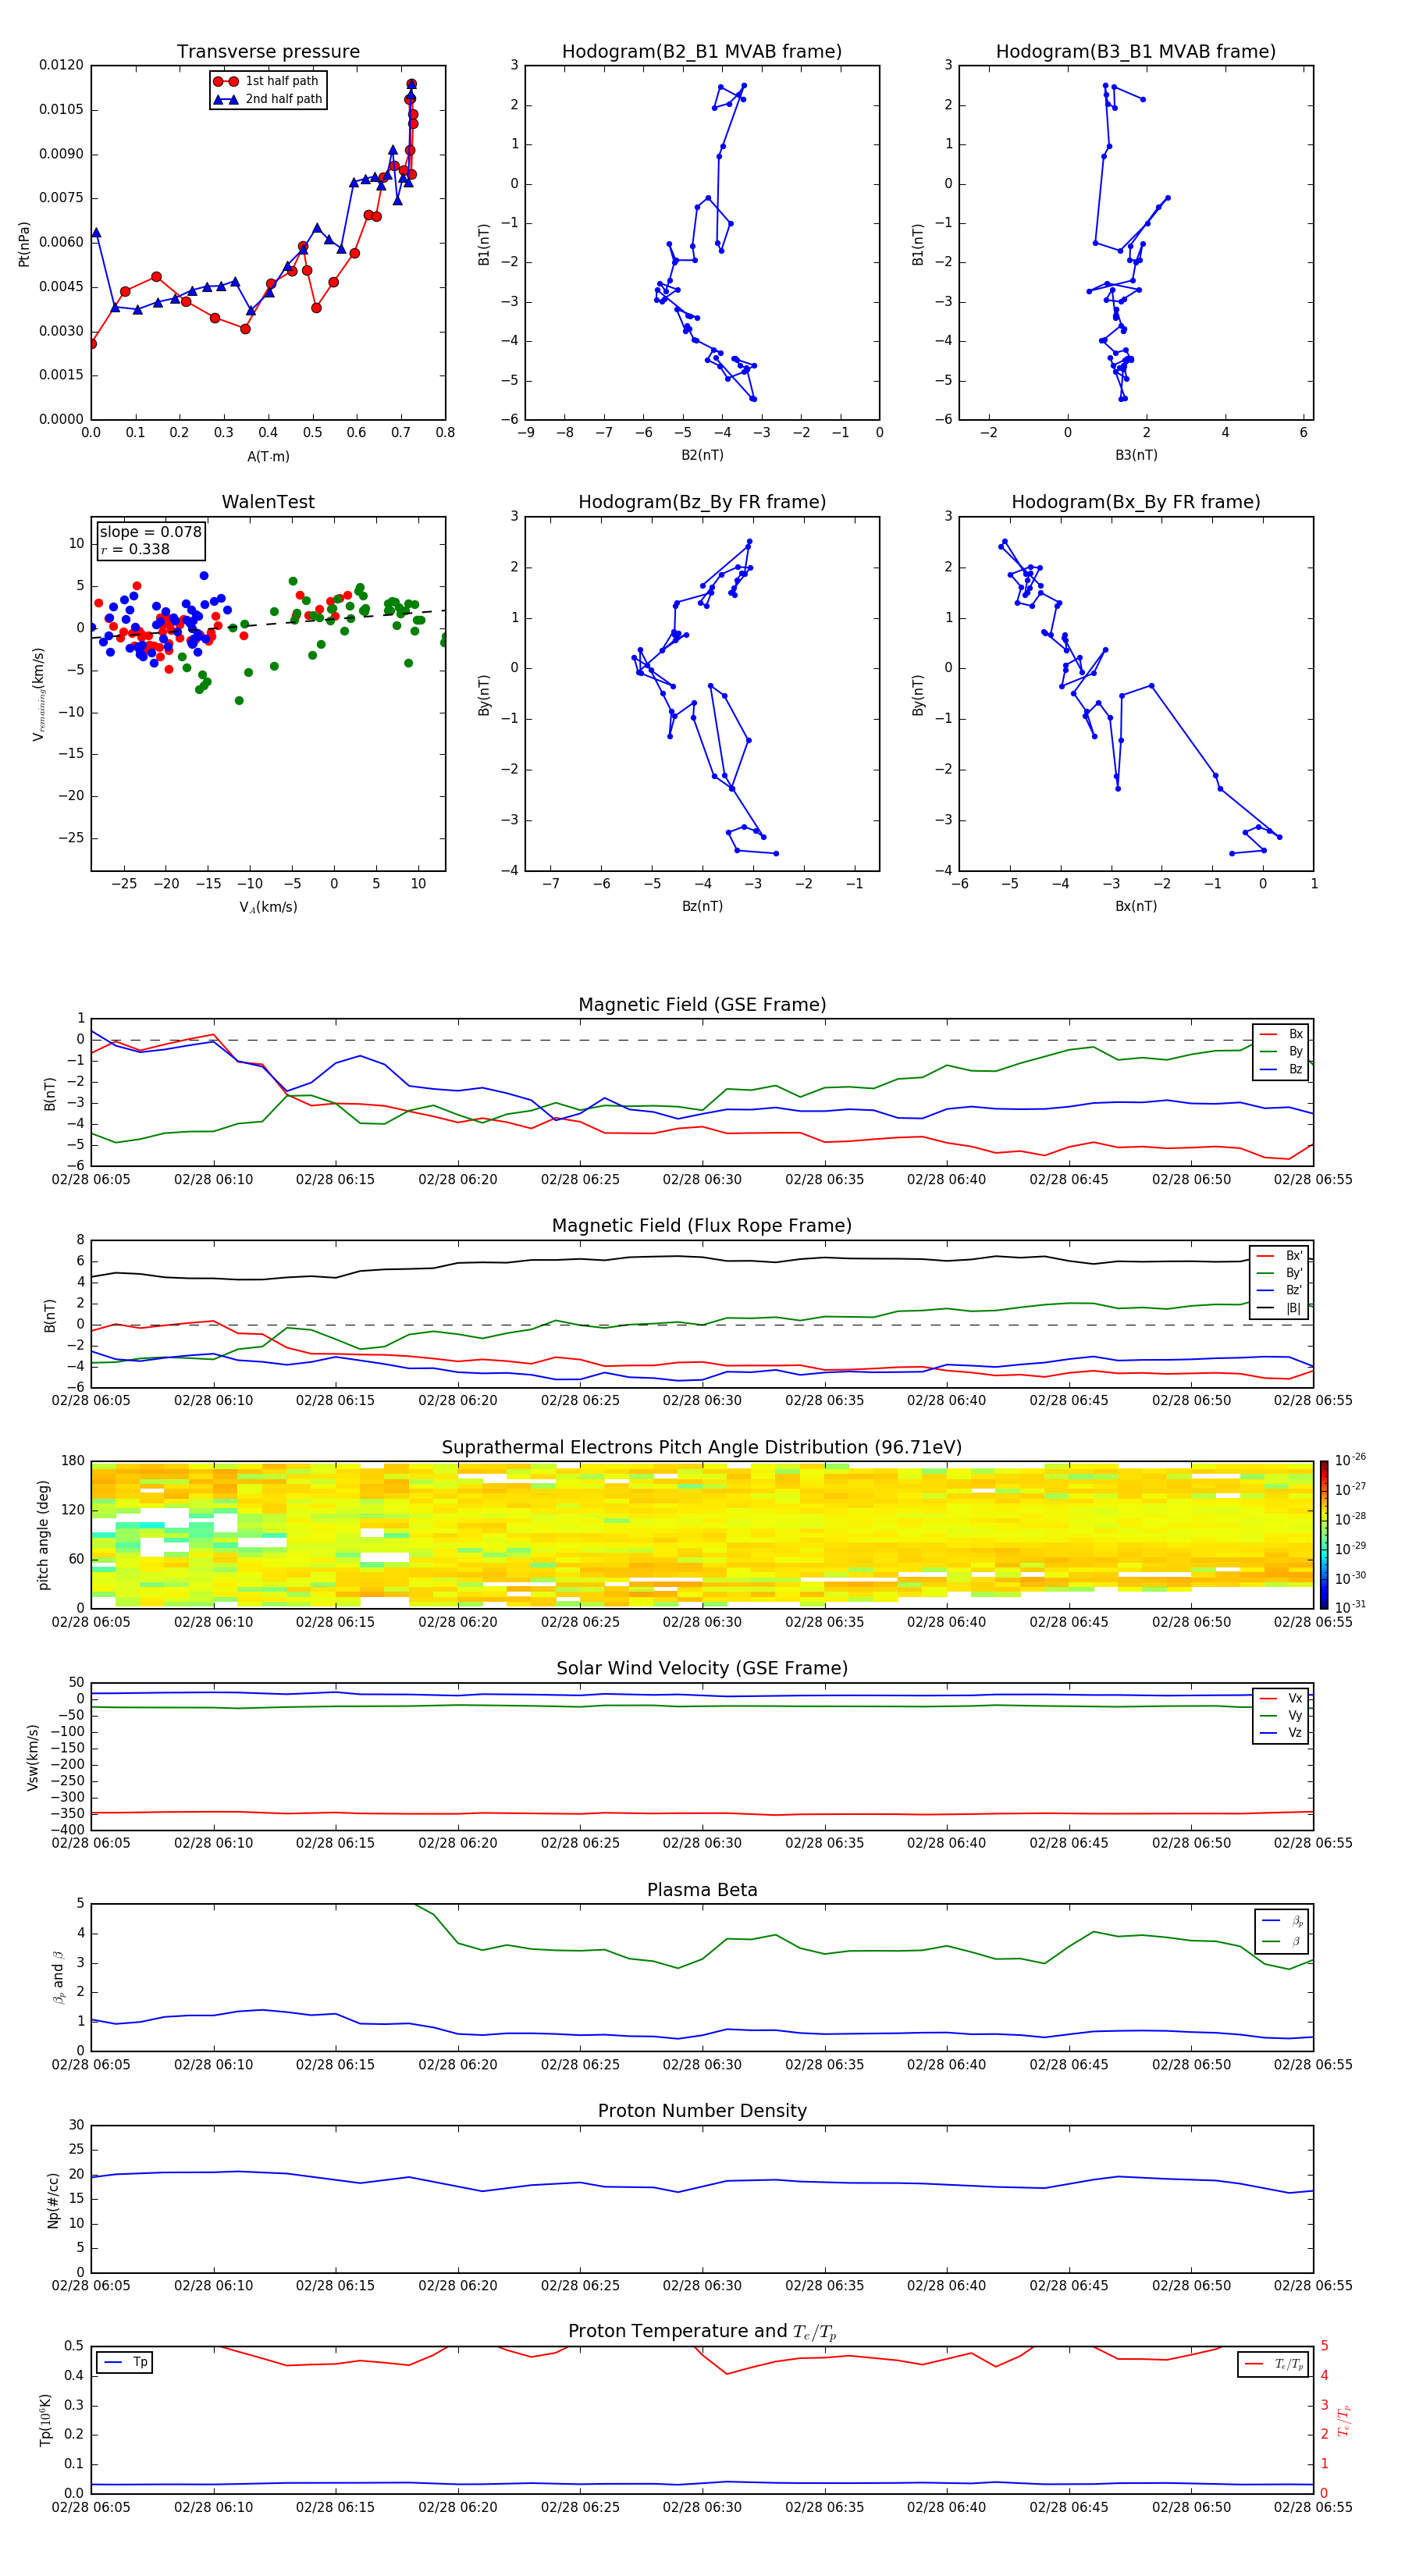Click the Walen test scatter plot area
The height and width of the screenshot is (2576, 1405).
(268, 694)
